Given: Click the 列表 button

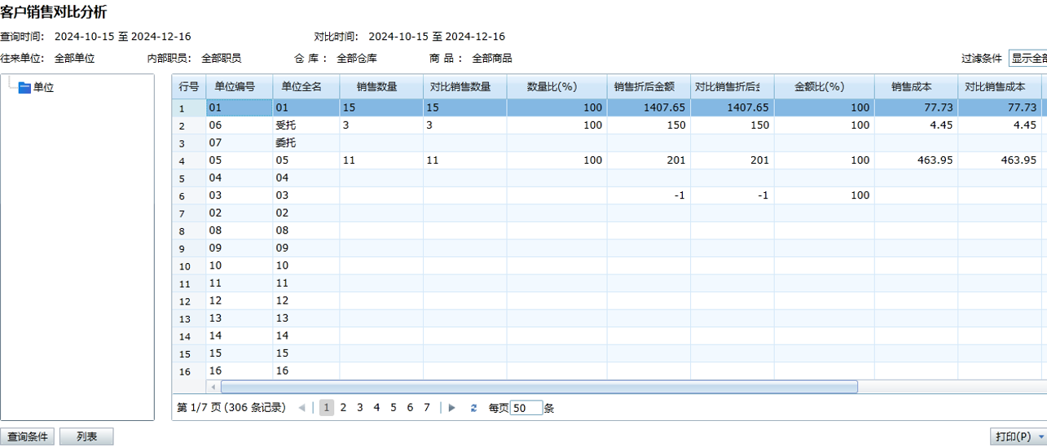Looking at the screenshot, I should 86,437.
